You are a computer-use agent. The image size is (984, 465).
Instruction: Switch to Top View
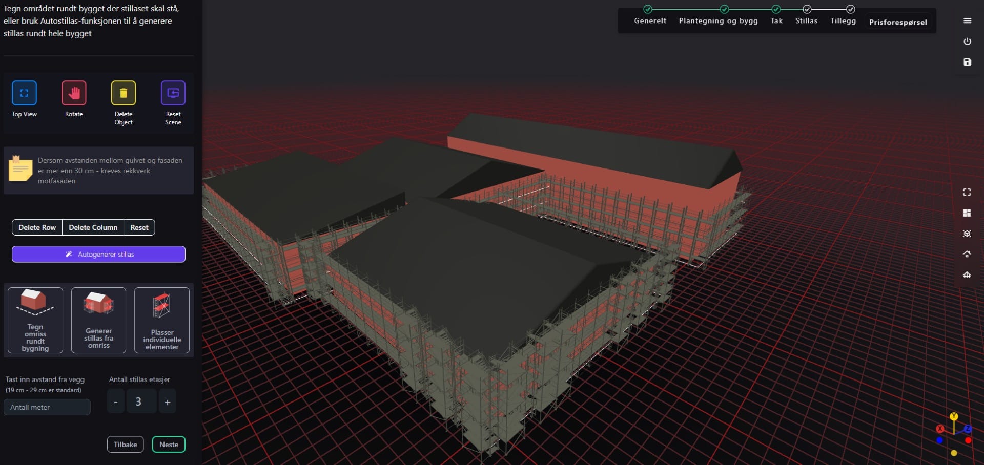[24, 93]
